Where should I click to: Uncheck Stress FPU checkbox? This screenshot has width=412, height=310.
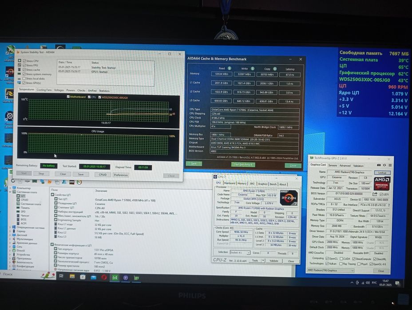tap(24, 65)
